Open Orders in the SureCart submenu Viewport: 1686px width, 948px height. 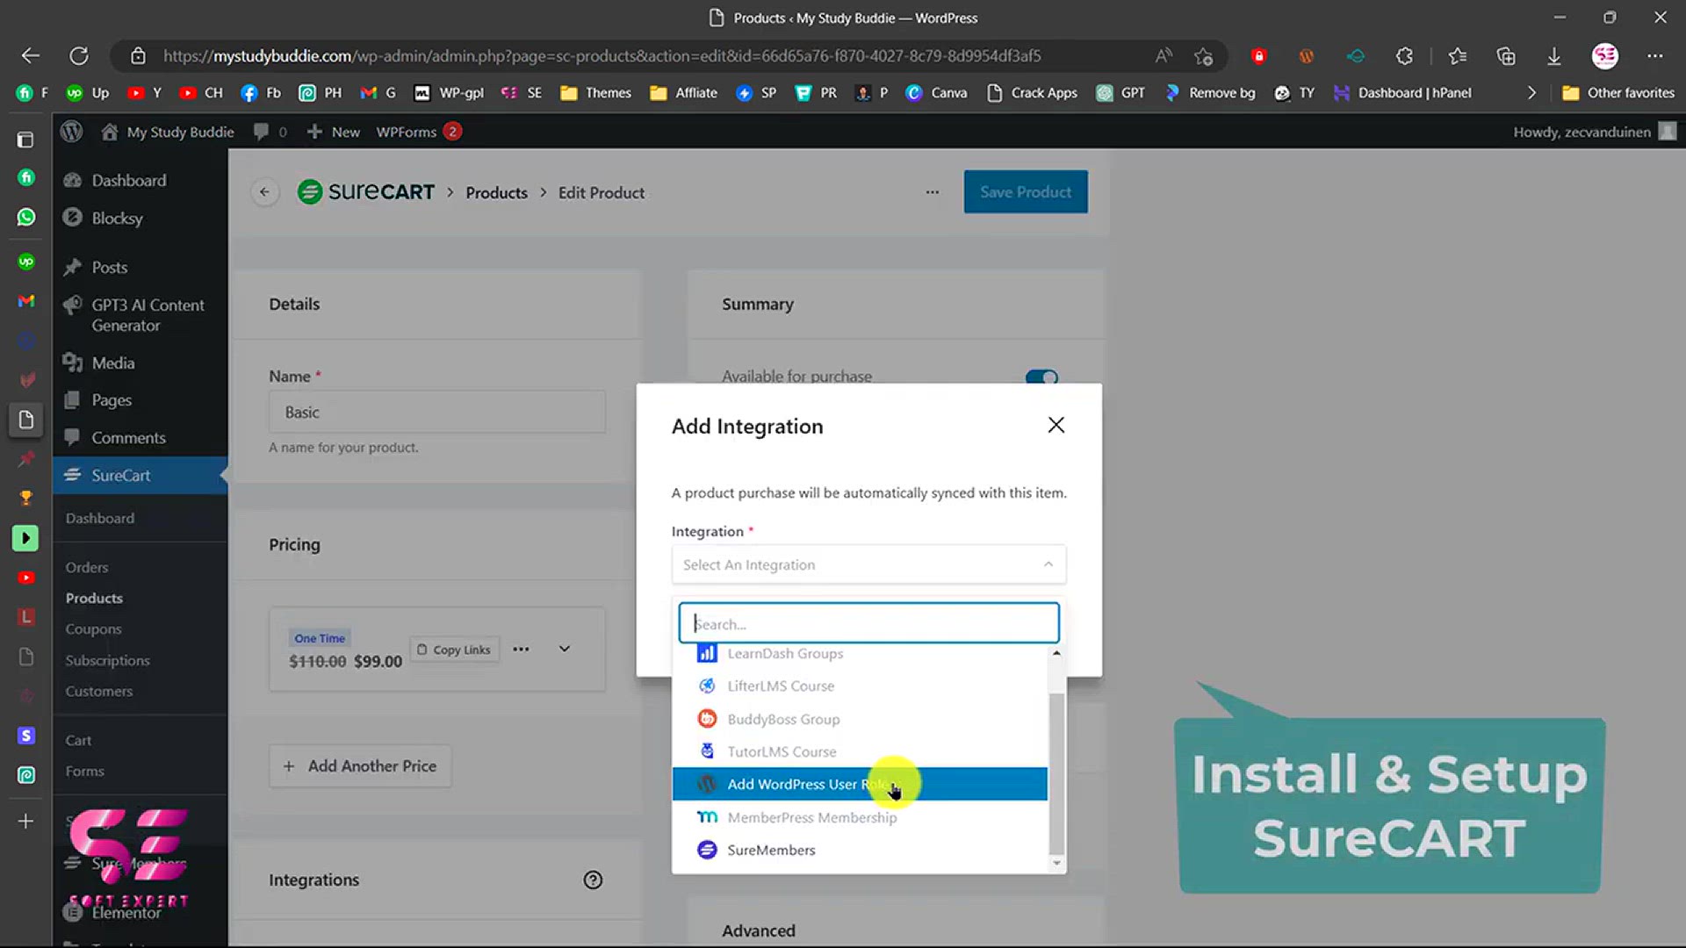[x=87, y=567]
